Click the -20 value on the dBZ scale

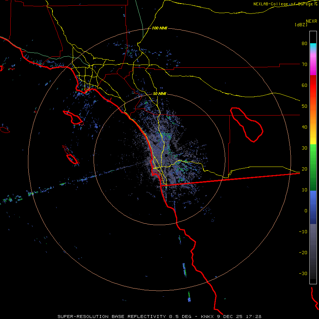pyautogui.click(x=303, y=252)
